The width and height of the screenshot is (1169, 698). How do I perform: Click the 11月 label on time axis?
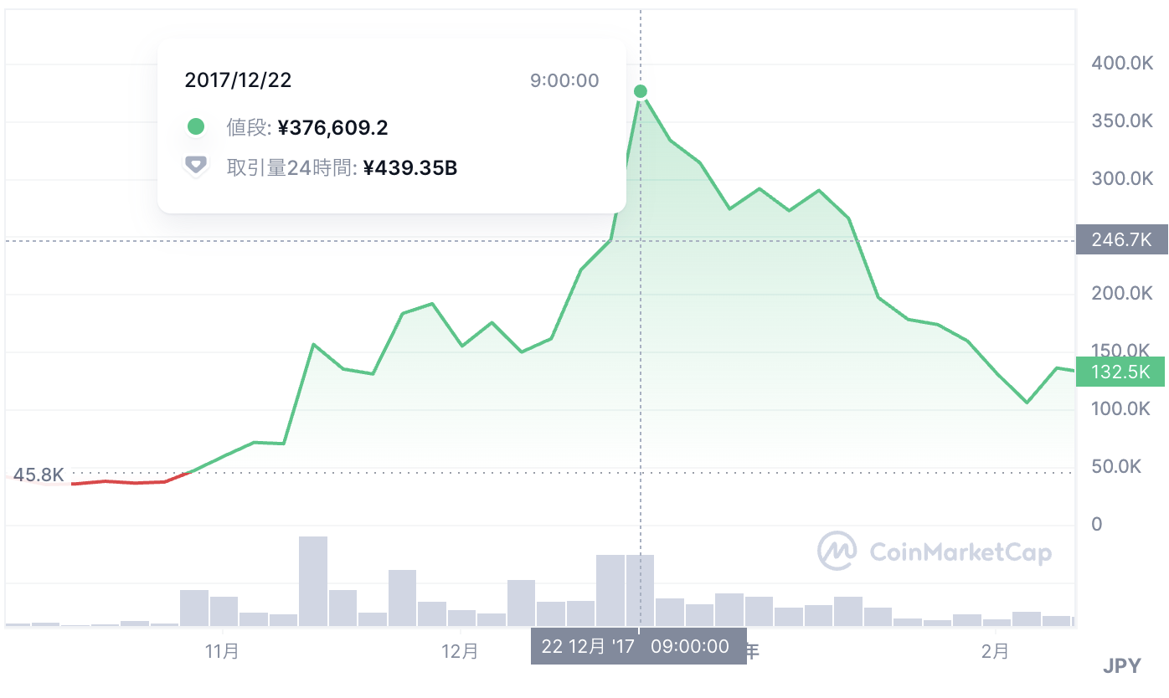(222, 650)
